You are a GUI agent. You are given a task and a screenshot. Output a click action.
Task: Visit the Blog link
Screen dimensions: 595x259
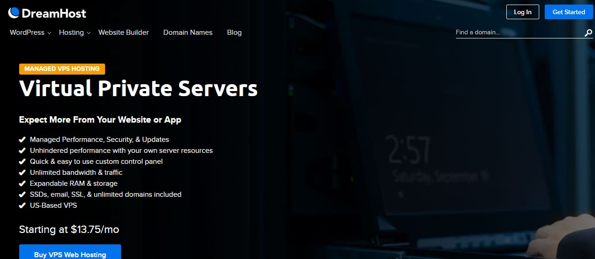[x=234, y=32]
